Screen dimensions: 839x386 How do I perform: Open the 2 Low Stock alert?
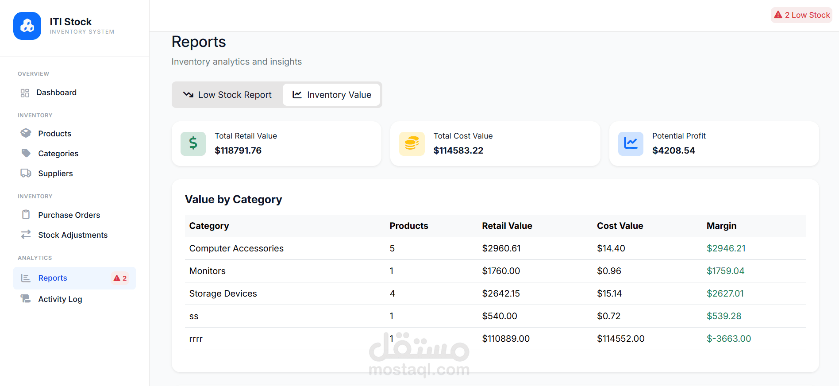801,15
